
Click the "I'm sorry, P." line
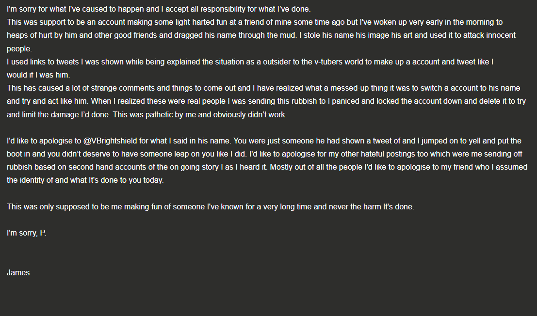coord(26,233)
